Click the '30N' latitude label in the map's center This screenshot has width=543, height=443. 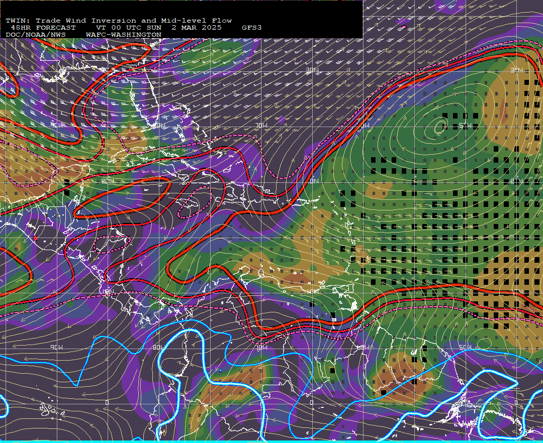(312, 70)
